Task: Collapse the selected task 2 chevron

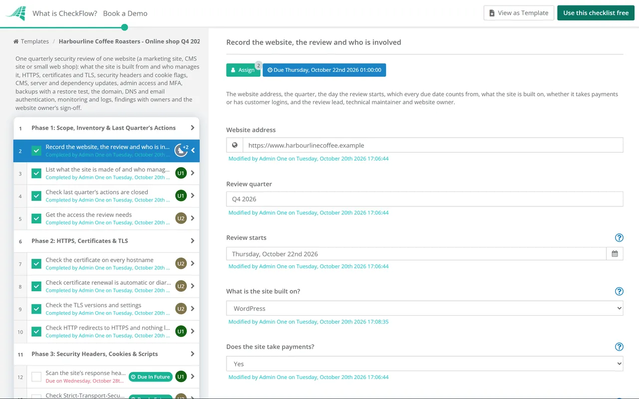Action: [193, 150]
